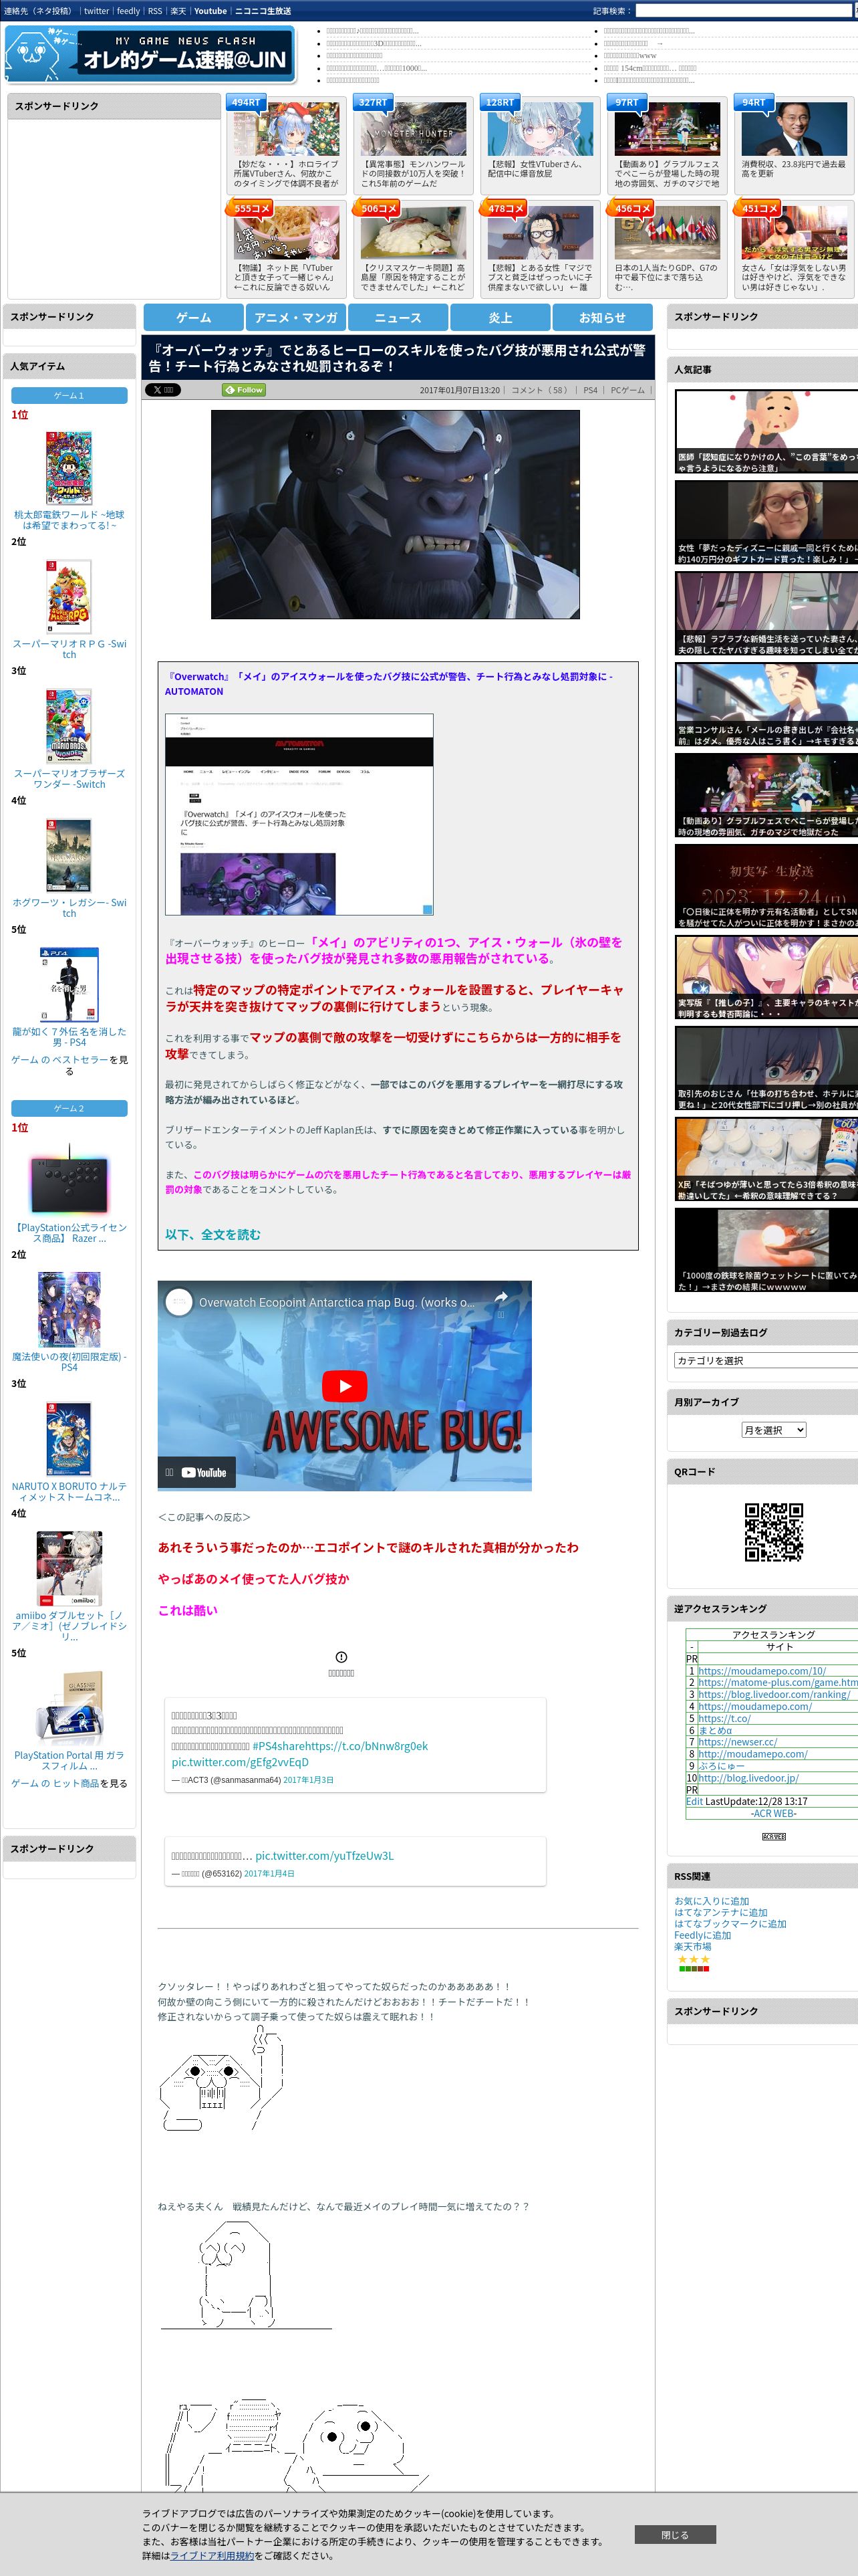
Task: Click the exclamation info icon in the tweet embed
Action: tap(341, 1657)
